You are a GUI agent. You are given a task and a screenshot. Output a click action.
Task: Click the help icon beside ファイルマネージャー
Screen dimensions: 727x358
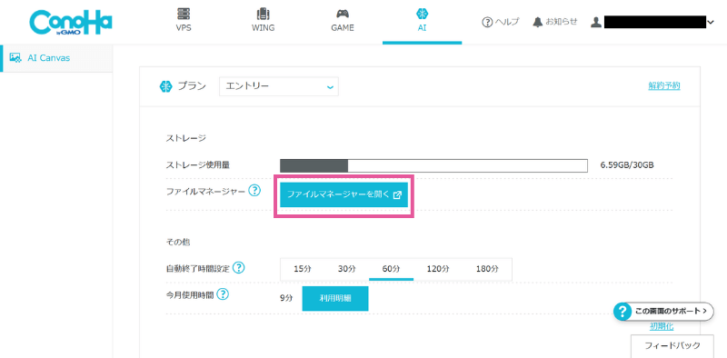pos(254,190)
